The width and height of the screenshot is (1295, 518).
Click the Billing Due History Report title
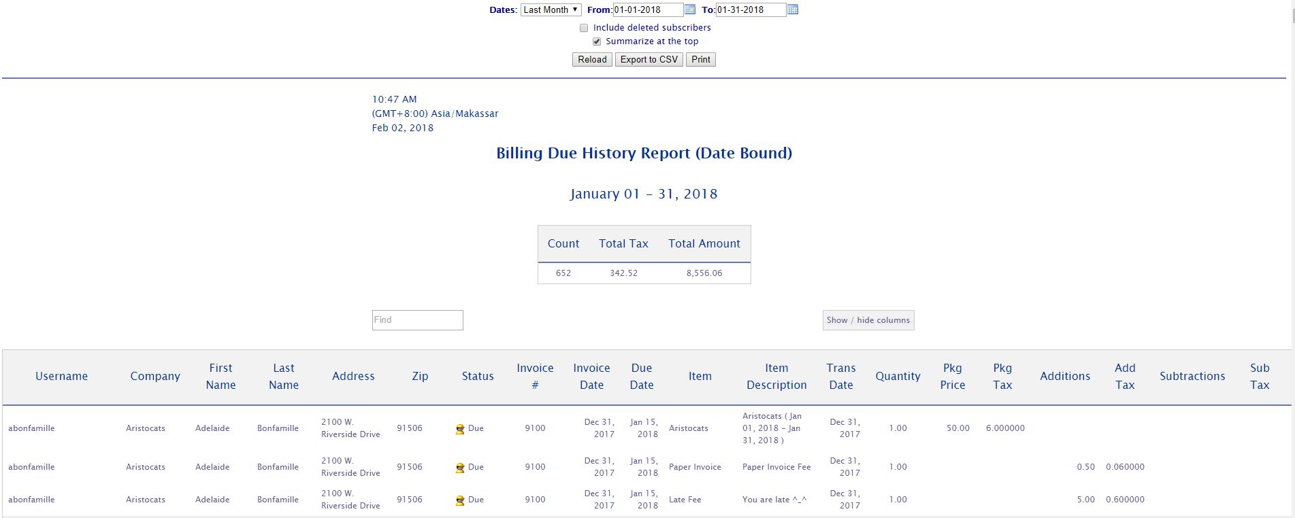644,153
